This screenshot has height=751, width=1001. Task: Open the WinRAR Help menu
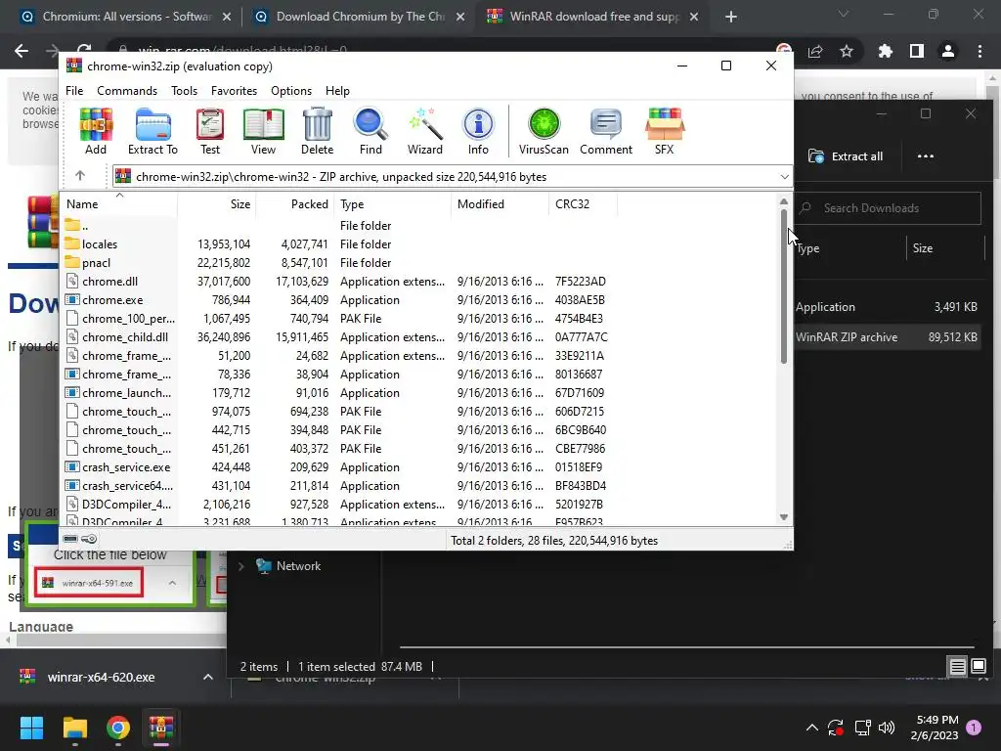[337, 91]
